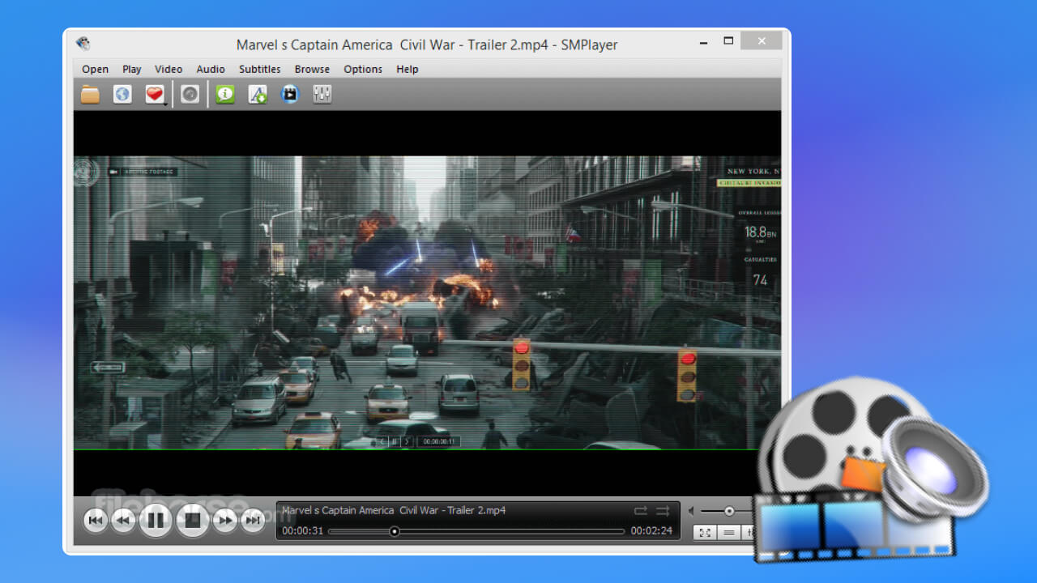1037x583 pixels.
Task: Rewind the video
Action: point(123,520)
